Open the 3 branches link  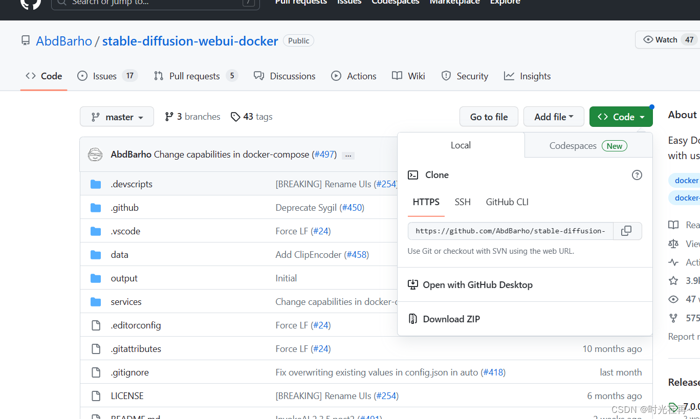[192, 117]
